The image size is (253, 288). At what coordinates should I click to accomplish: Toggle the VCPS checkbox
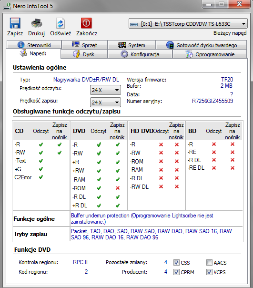tap(209, 272)
